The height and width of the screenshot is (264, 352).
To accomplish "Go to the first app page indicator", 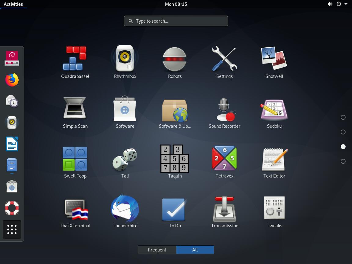I will [x=343, y=117].
